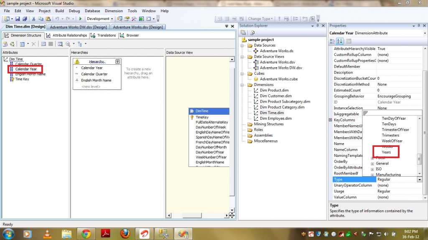Click the green Start debugging arrow
Viewport: 428px width, 240px height.
coord(81,19)
